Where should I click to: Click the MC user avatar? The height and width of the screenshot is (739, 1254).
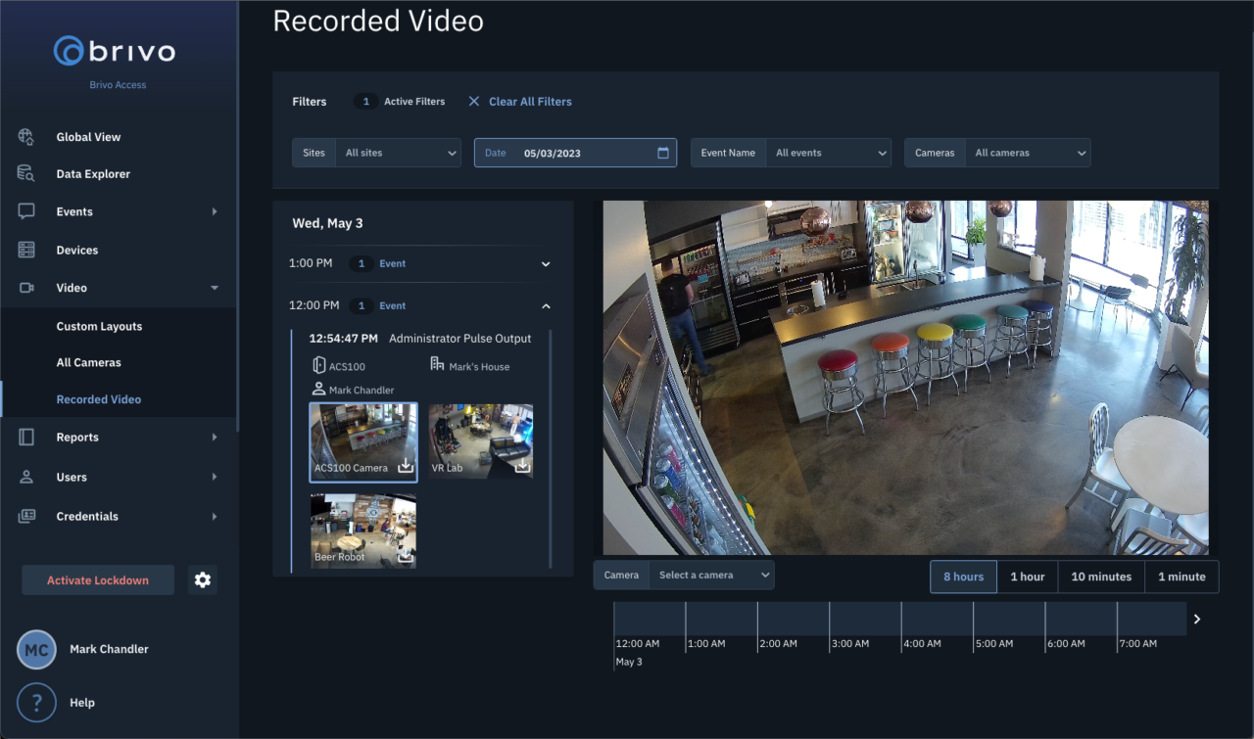coord(36,650)
